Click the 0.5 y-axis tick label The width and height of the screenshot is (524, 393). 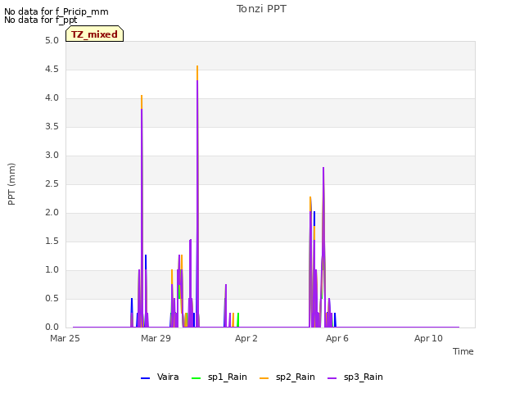[x=52, y=298]
